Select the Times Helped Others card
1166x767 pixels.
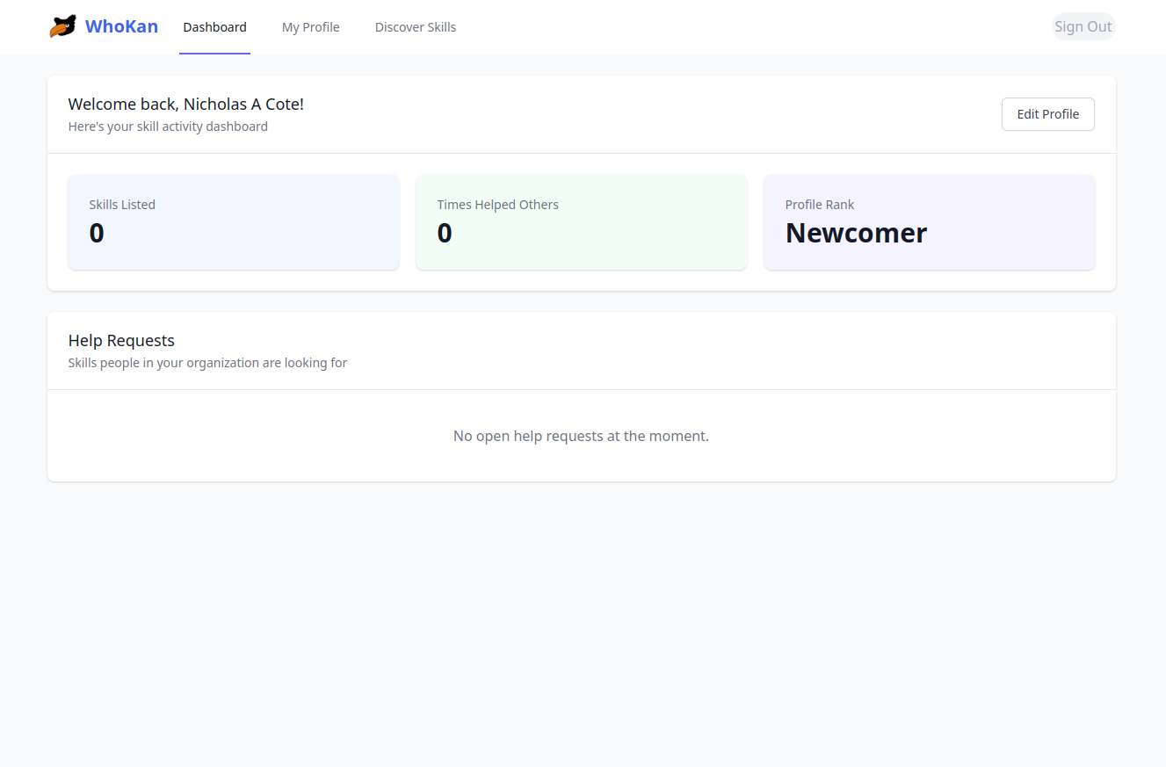click(581, 221)
